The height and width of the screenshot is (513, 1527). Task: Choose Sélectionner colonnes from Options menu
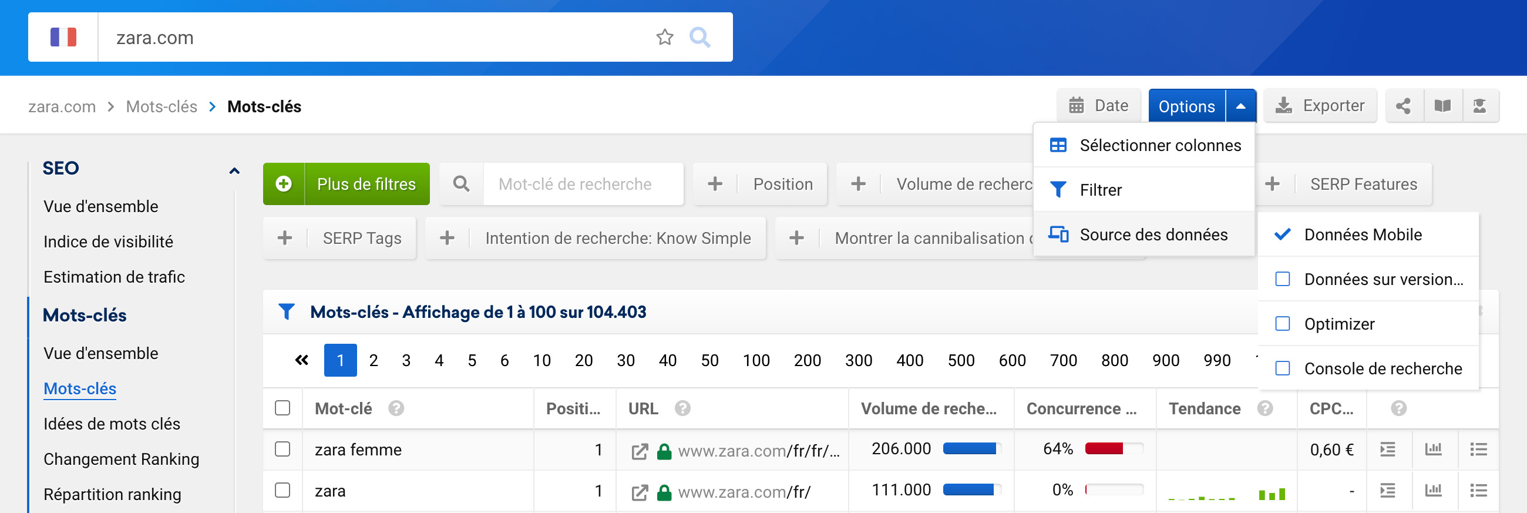[x=1143, y=145]
